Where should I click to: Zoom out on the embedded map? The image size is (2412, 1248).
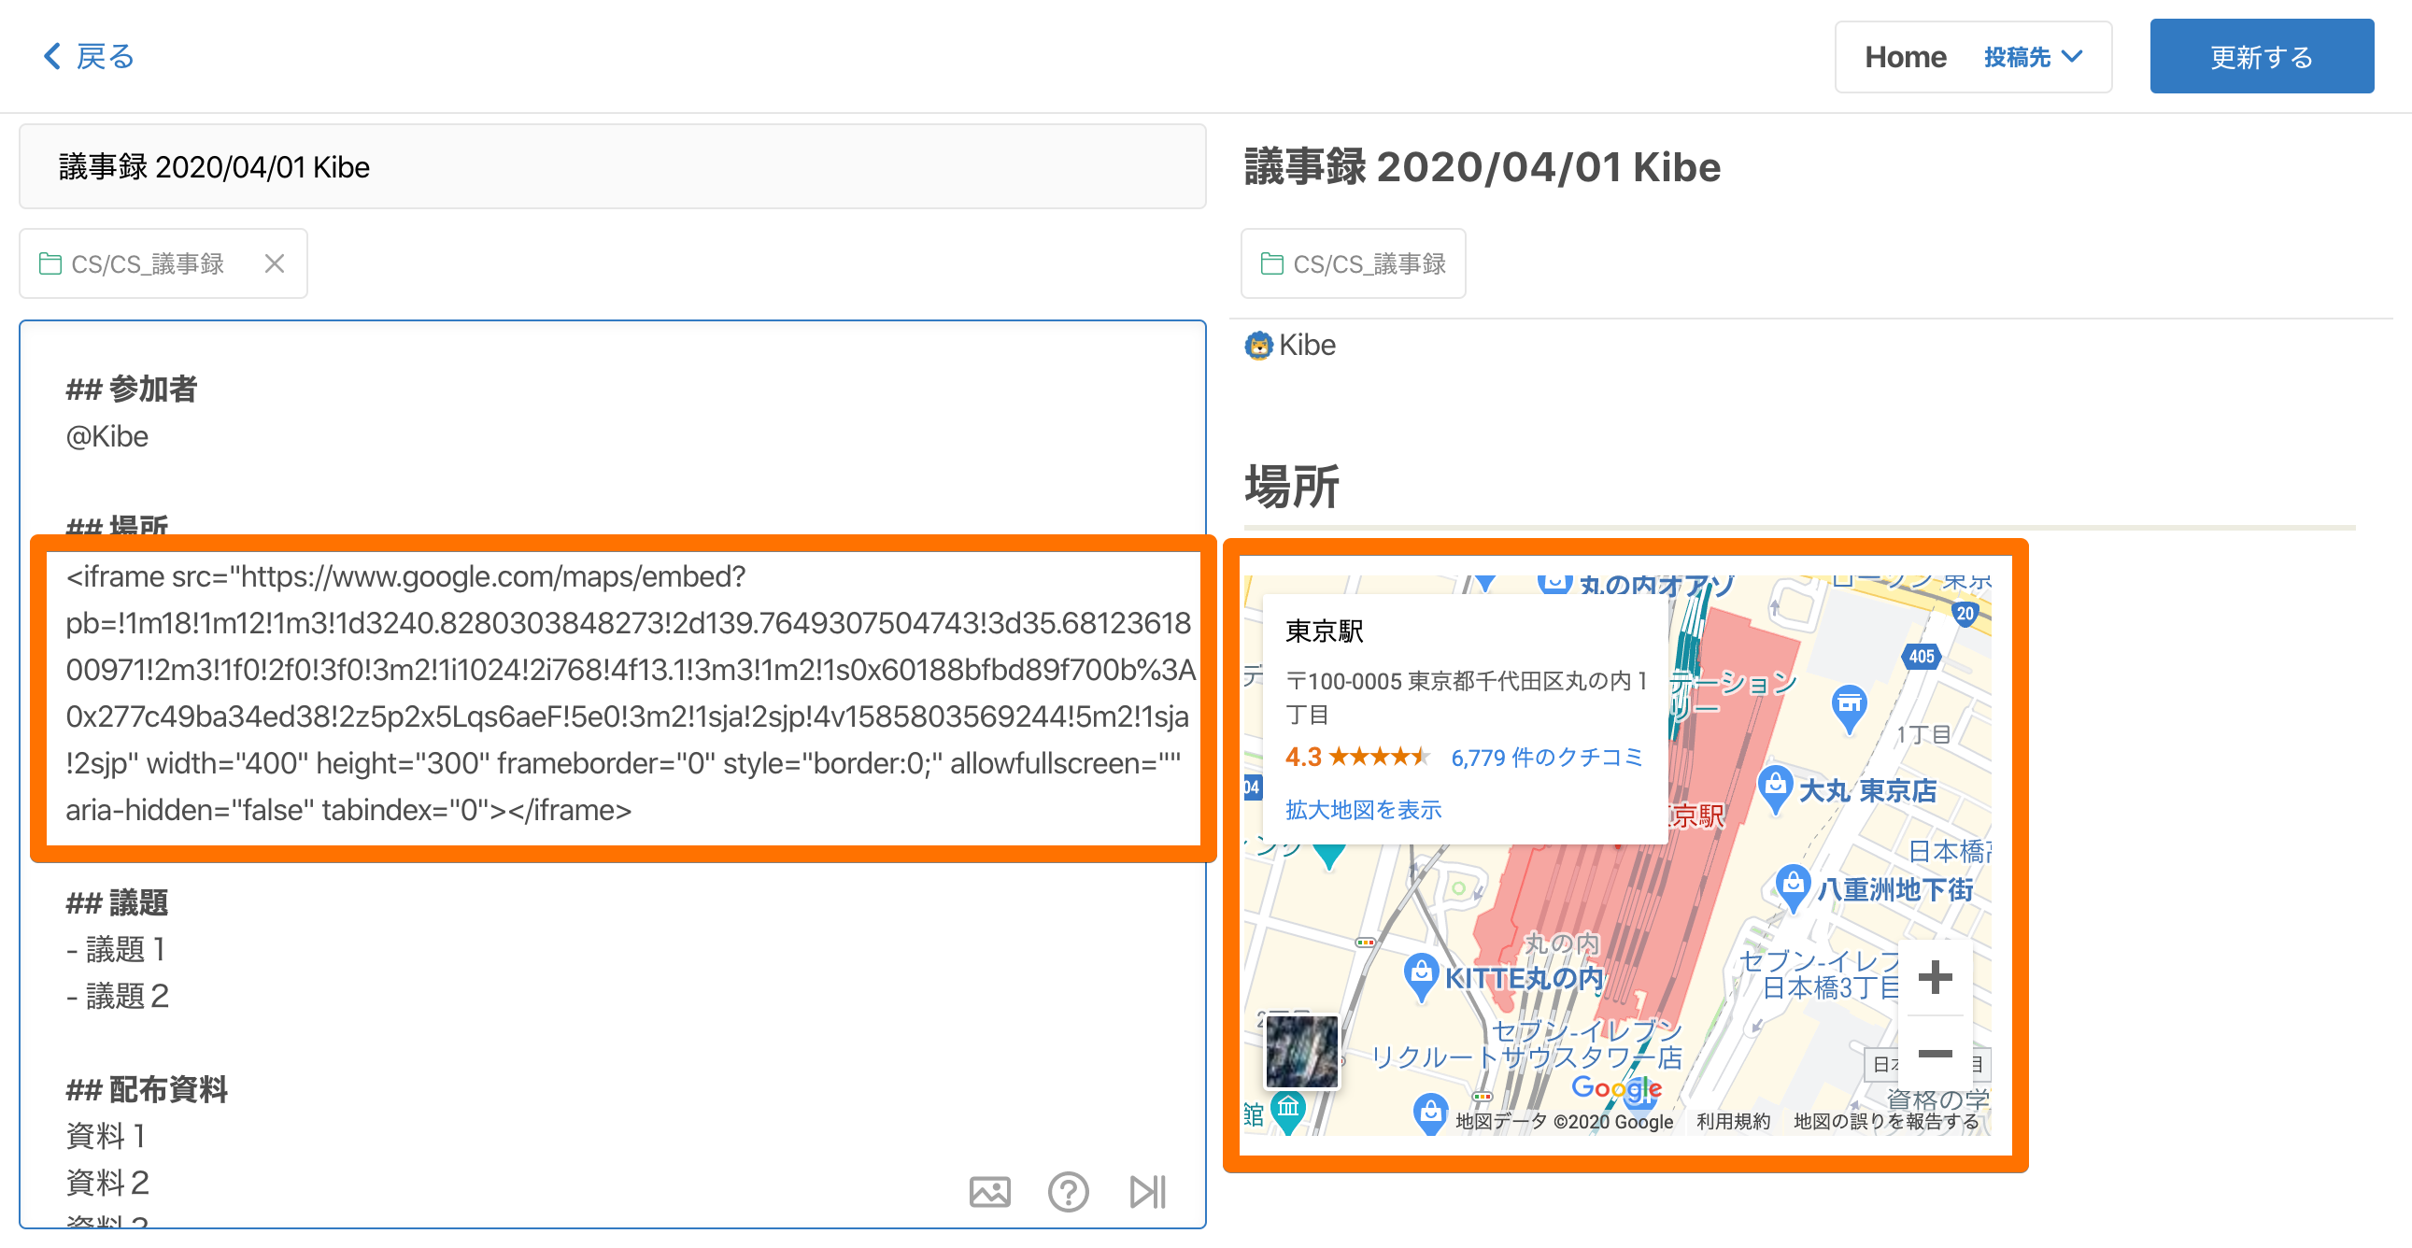tap(1934, 1054)
